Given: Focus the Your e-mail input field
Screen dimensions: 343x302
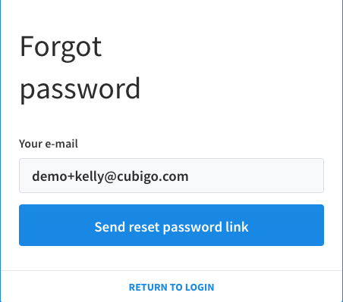Looking at the screenshot, I should pyautogui.click(x=171, y=176).
